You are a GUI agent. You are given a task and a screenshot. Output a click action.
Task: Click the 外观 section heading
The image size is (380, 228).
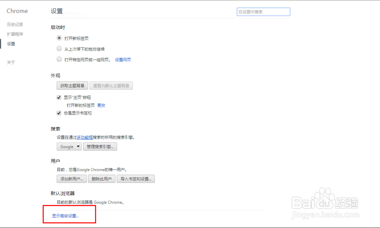tap(55, 75)
